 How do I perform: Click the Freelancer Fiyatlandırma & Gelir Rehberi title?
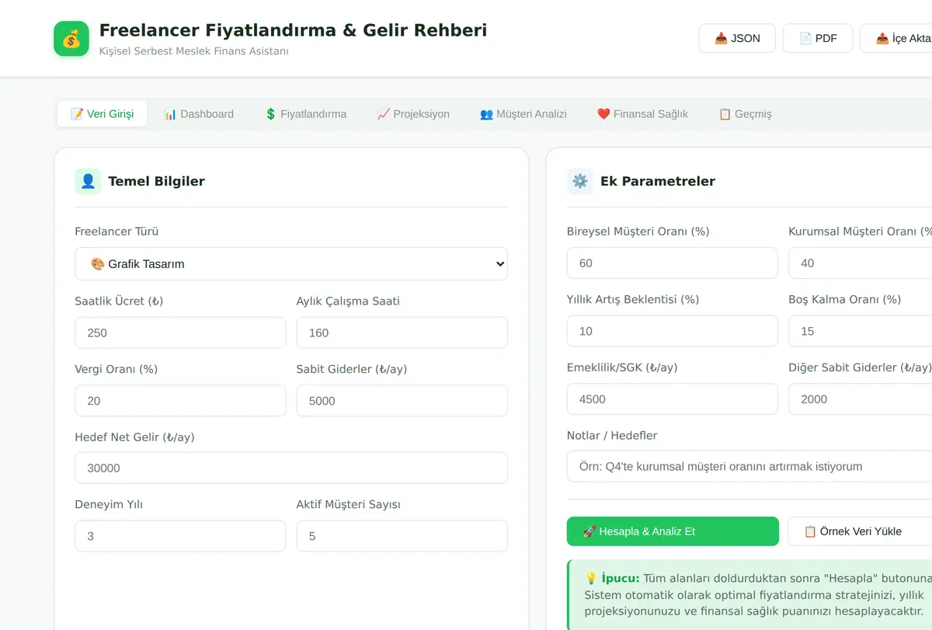(293, 30)
